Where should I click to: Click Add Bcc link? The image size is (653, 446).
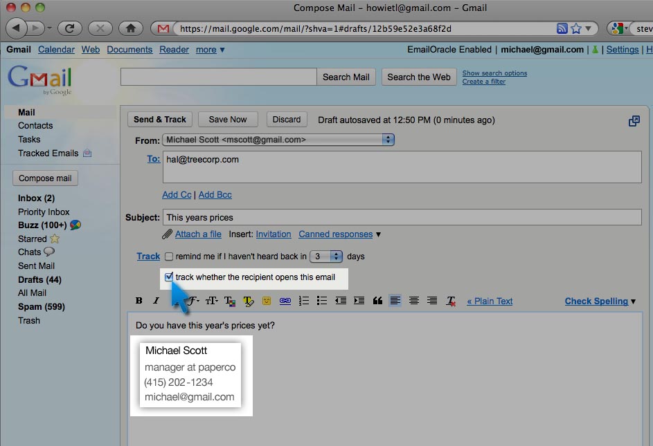pyautogui.click(x=215, y=195)
